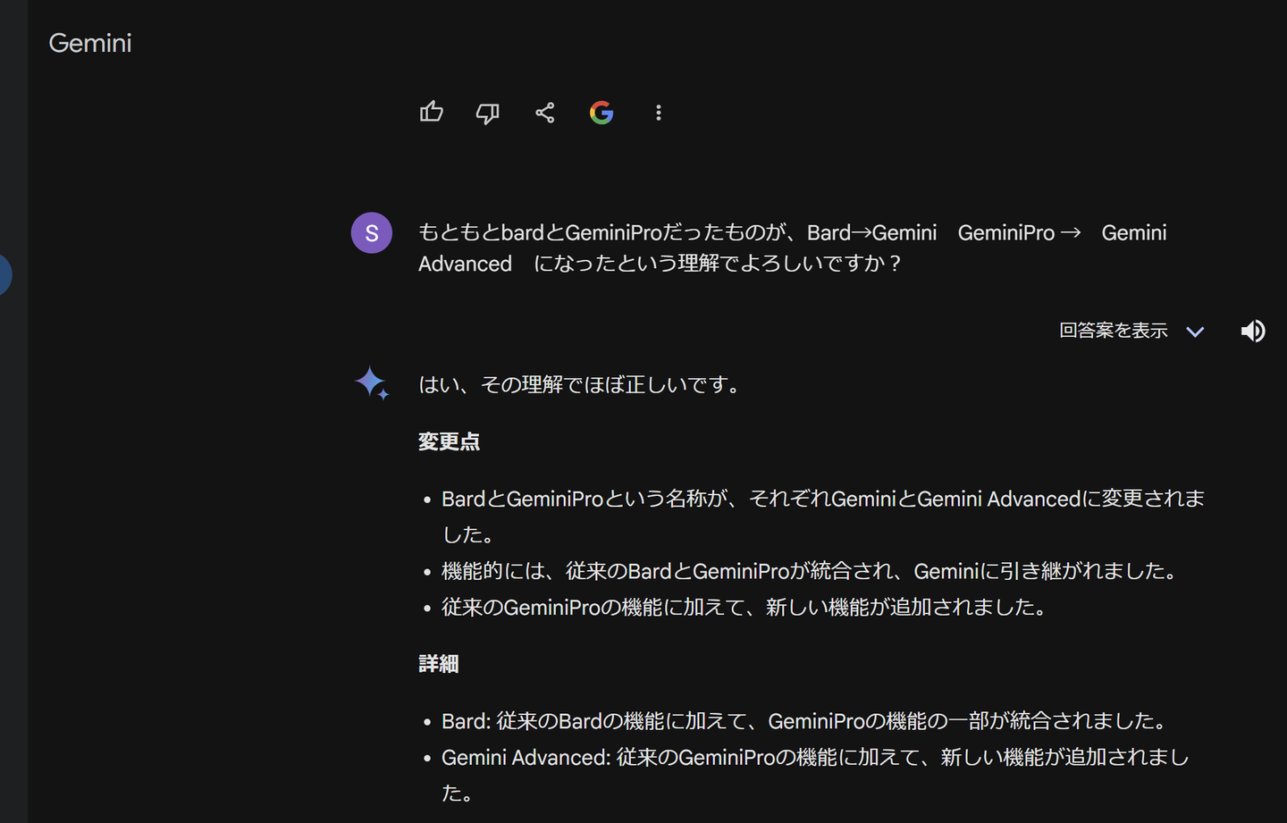The height and width of the screenshot is (823, 1287).
Task: Click the 詳細 heading
Action: click(439, 664)
